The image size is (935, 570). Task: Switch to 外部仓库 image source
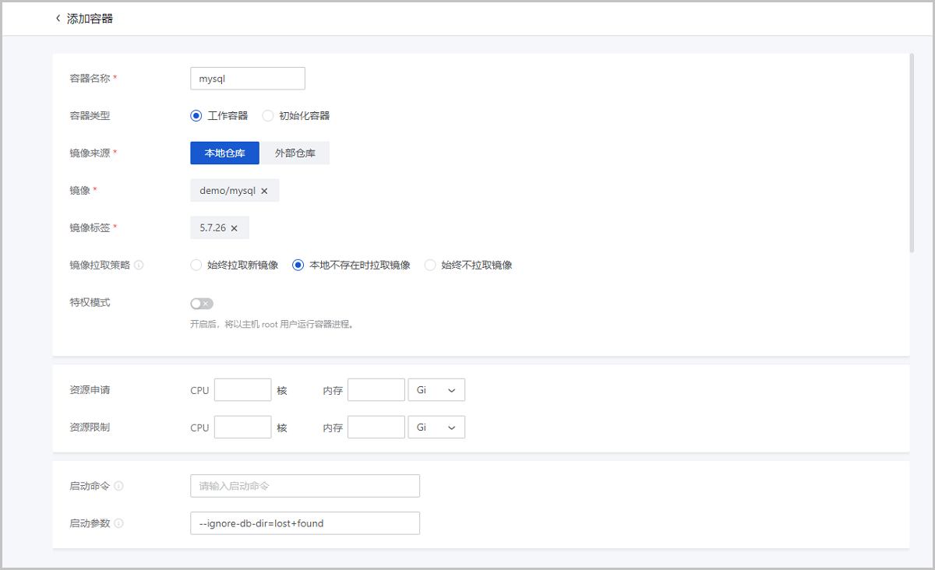(295, 153)
